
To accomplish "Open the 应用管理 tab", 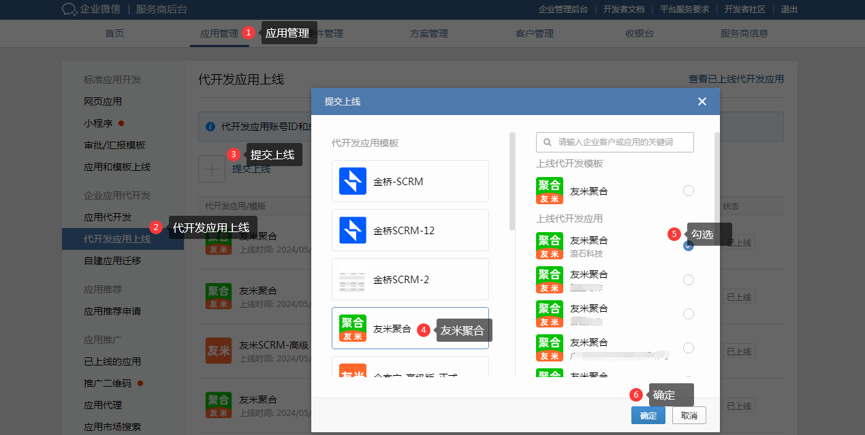I will pyautogui.click(x=219, y=33).
